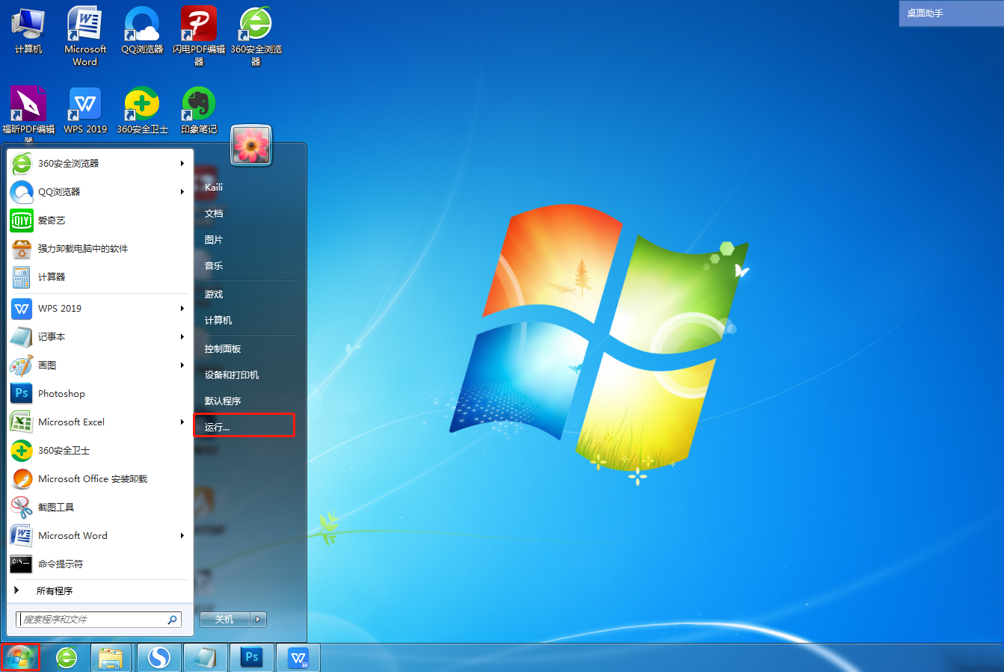
Task: Expand 记事本 jump list arrow
Action: tap(182, 336)
